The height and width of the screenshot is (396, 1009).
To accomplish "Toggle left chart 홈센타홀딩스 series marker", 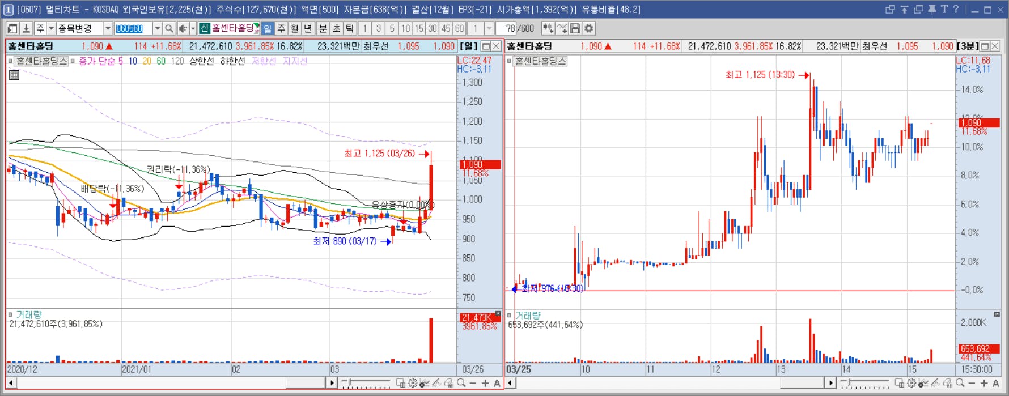I will [10, 61].
